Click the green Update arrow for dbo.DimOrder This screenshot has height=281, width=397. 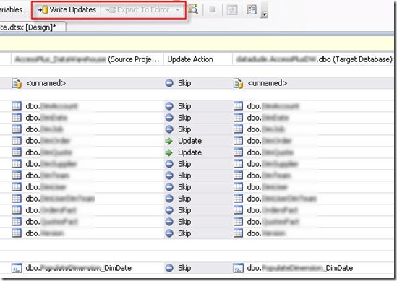(x=169, y=141)
